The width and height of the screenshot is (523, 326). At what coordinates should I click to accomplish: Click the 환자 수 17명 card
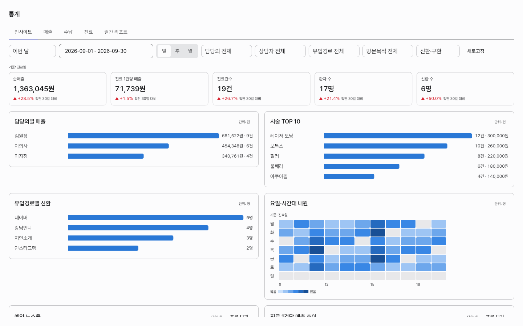coord(364,89)
